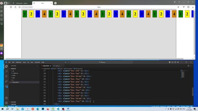Toggle the primary side bar layout icon

170,62
